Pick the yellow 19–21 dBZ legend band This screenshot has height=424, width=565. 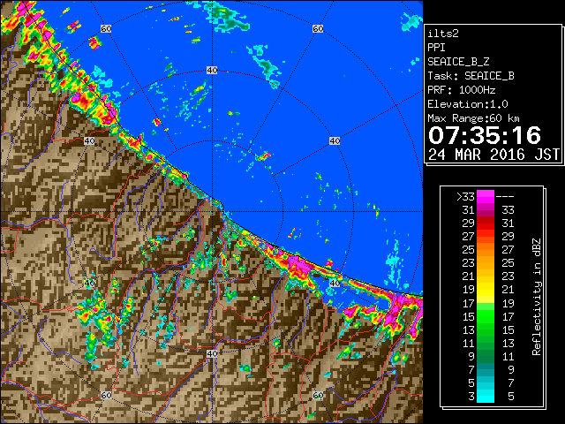click(x=486, y=290)
